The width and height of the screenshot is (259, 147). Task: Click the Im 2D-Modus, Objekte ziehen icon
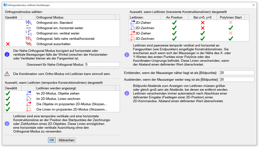pos(28,93)
